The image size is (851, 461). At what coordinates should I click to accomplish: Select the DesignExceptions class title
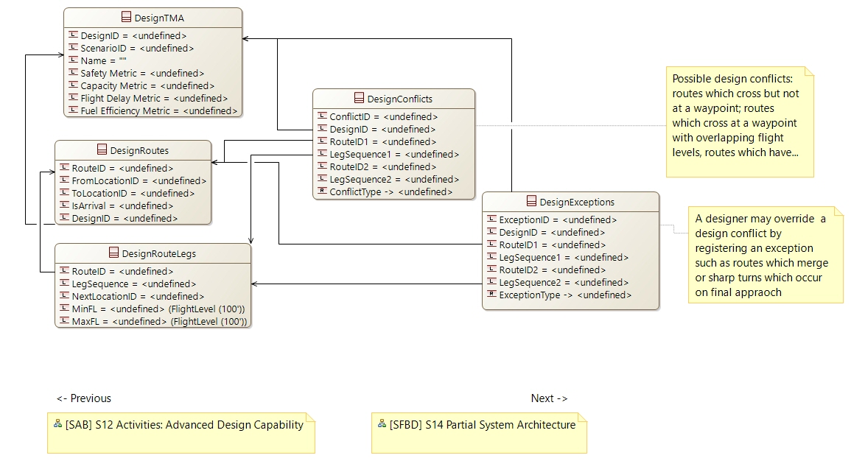pyautogui.click(x=577, y=202)
